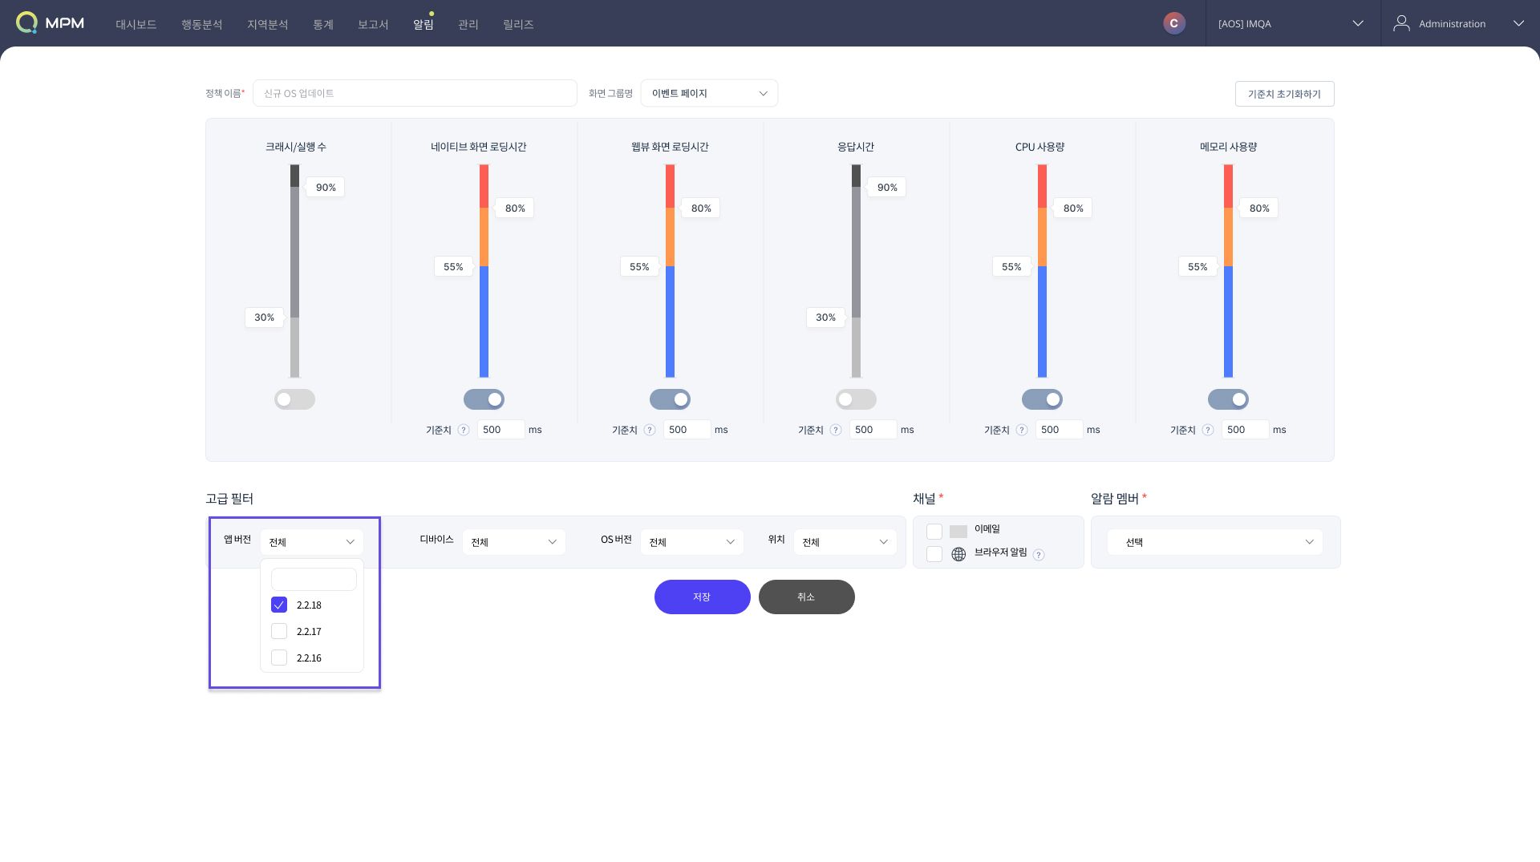Collapse the app version dropdown

tap(311, 542)
